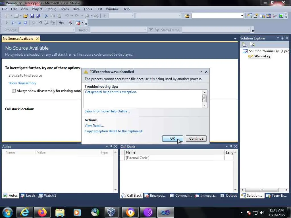The width and height of the screenshot is (291, 218).
Task: Click the Find in Files binoculars icon
Action: tap(187, 16)
